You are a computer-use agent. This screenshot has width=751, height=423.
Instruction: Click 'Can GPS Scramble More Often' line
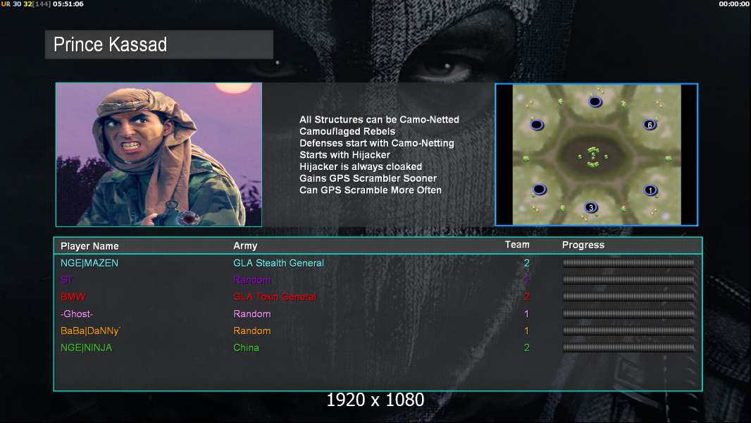point(371,190)
